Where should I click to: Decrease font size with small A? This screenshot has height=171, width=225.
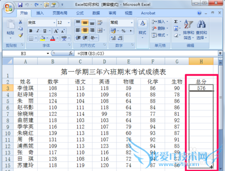click(63, 31)
